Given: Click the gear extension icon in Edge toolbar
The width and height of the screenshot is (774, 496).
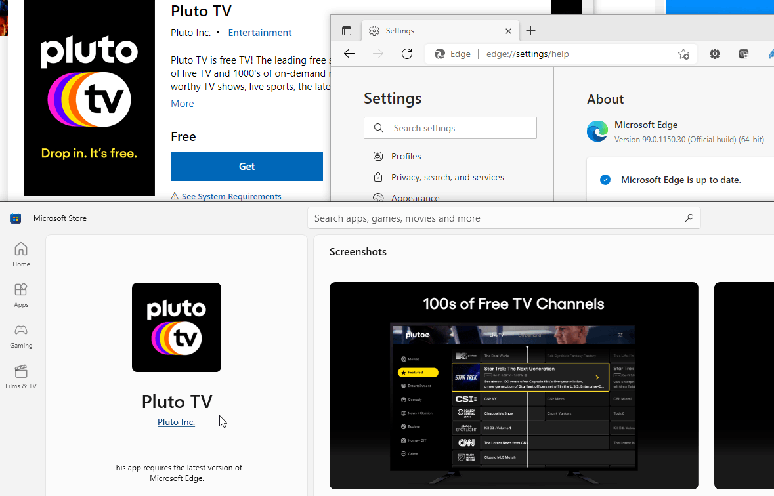Looking at the screenshot, I should [x=715, y=54].
